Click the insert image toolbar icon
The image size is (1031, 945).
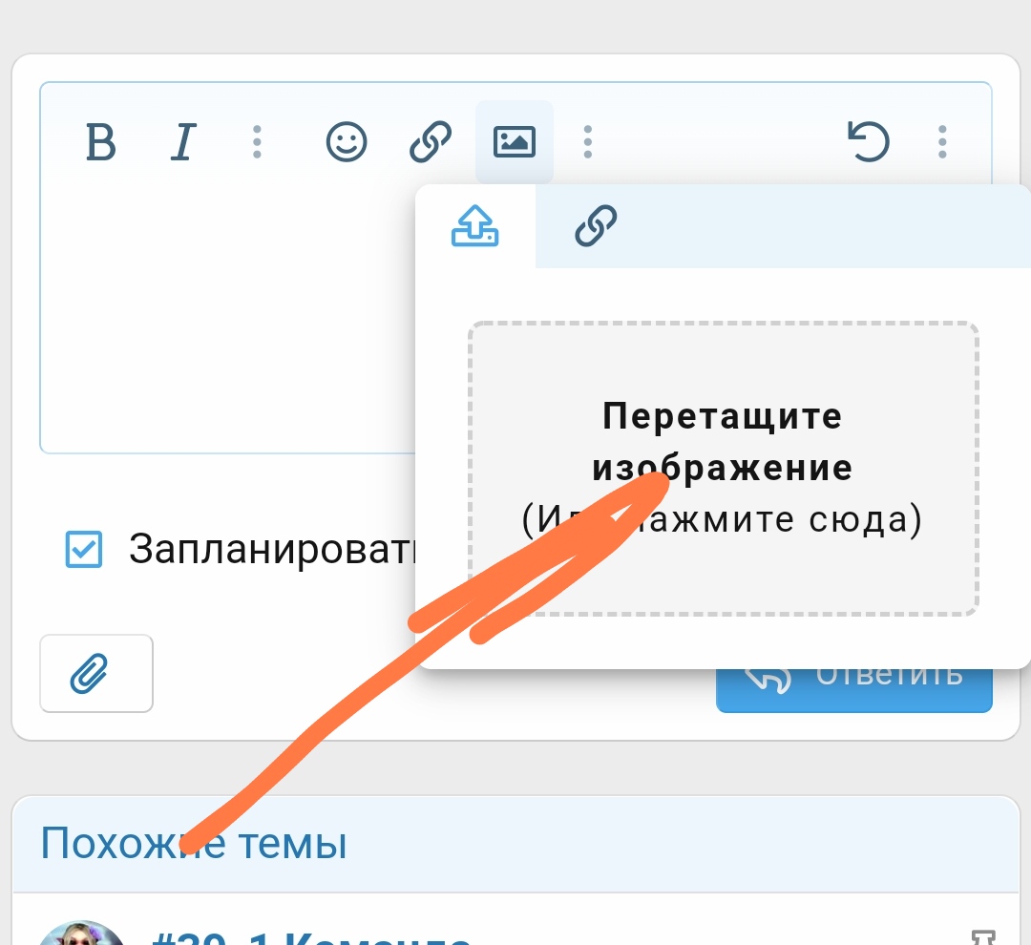pos(515,142)
